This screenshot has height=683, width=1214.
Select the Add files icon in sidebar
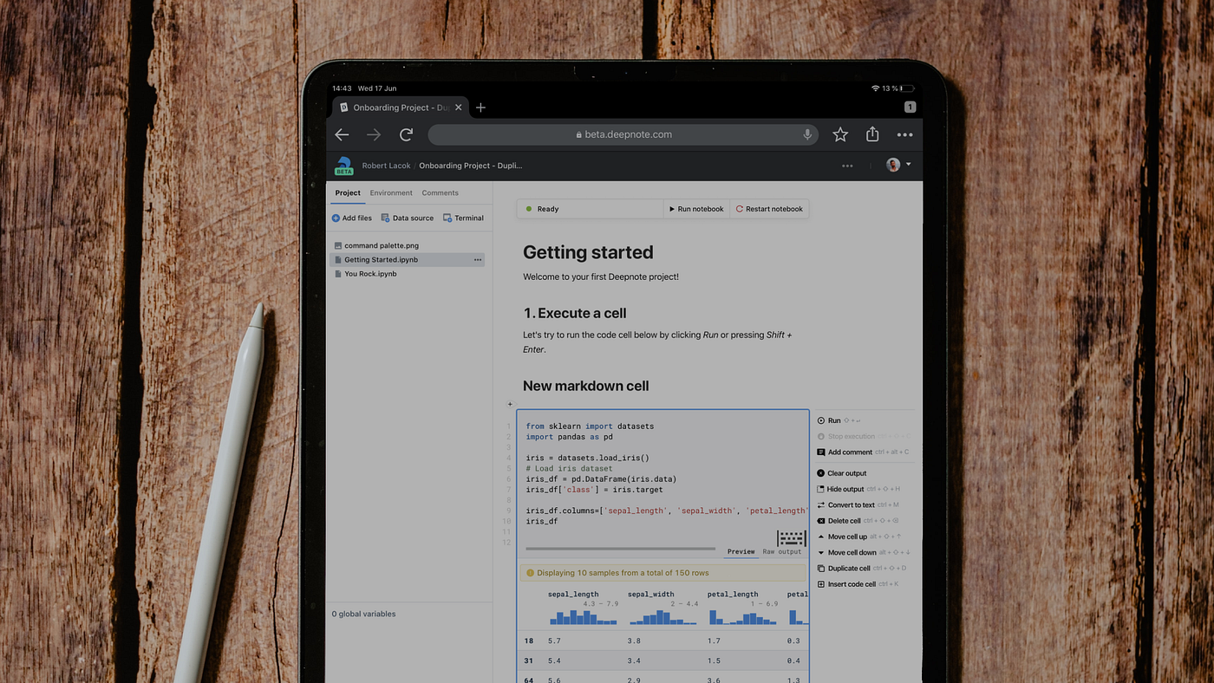pyautogui.click(x=335, y=218)
